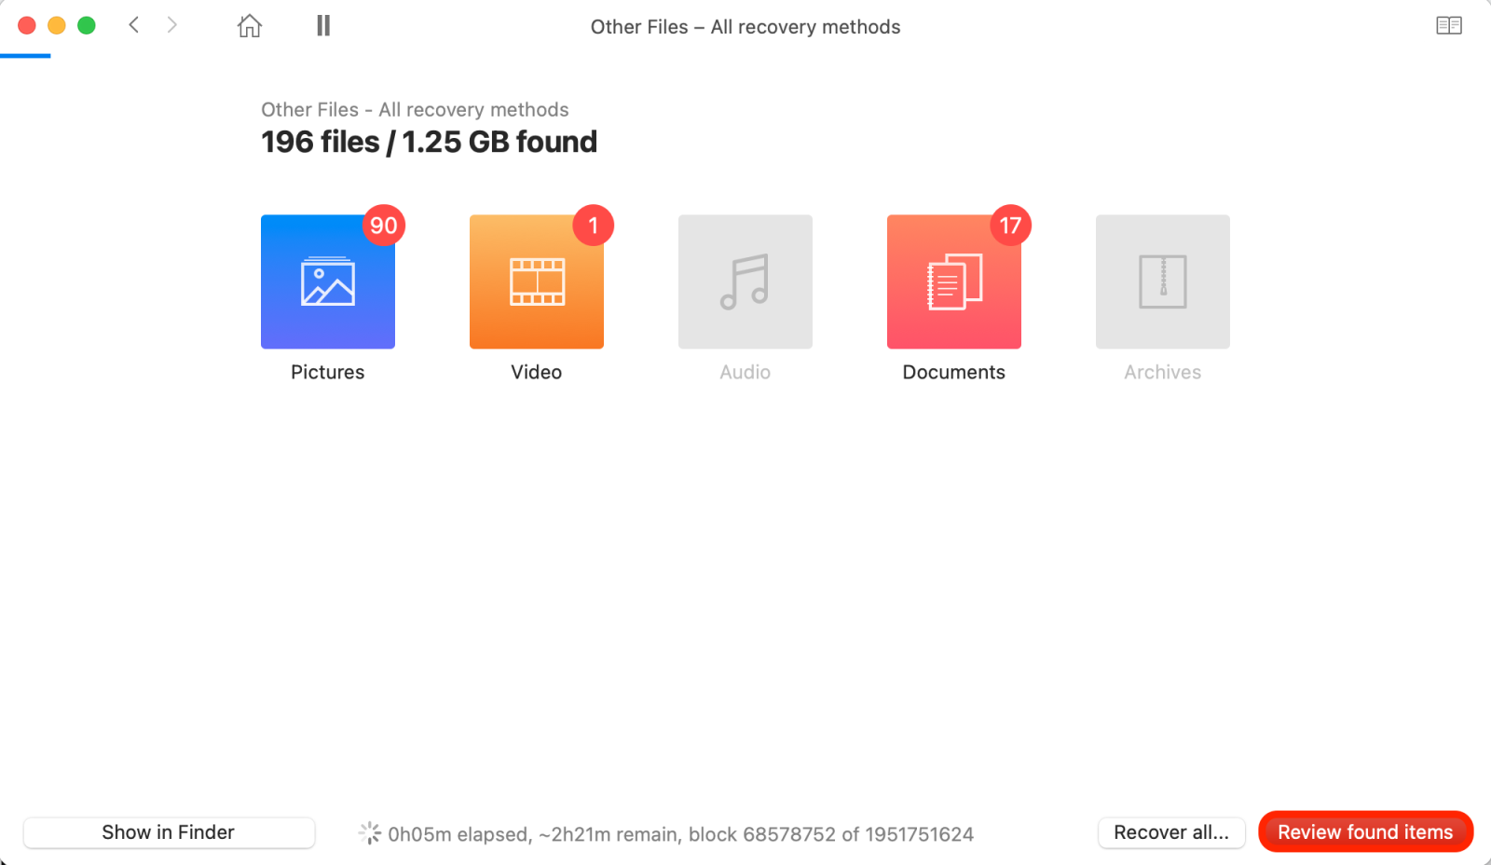Pause the ongoing recovery scan
The image size is (1491, 865).
322,25
